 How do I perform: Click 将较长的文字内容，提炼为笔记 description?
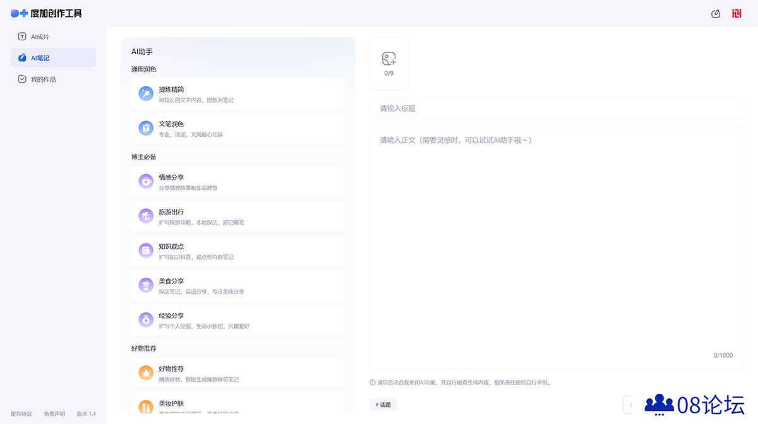click(196, 100)
